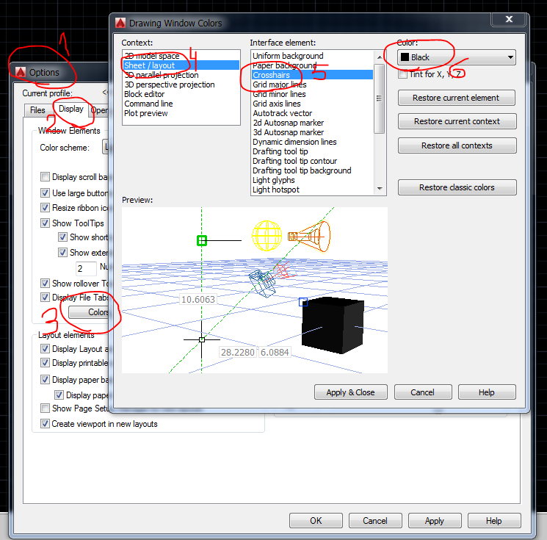Click Apply & Close button
Image resolution: width=547 pixels, height=540 pixels.
coord(351,392)
